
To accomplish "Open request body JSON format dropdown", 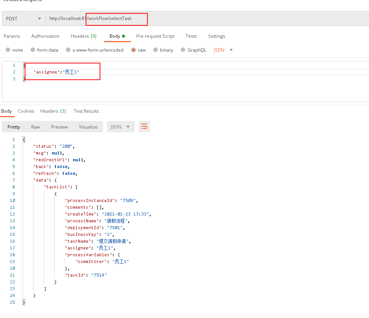I will 223,50.
